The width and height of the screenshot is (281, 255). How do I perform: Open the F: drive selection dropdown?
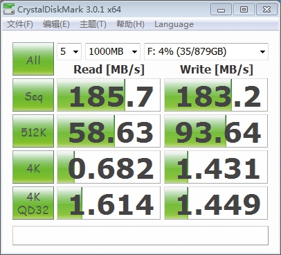point(206,51)
